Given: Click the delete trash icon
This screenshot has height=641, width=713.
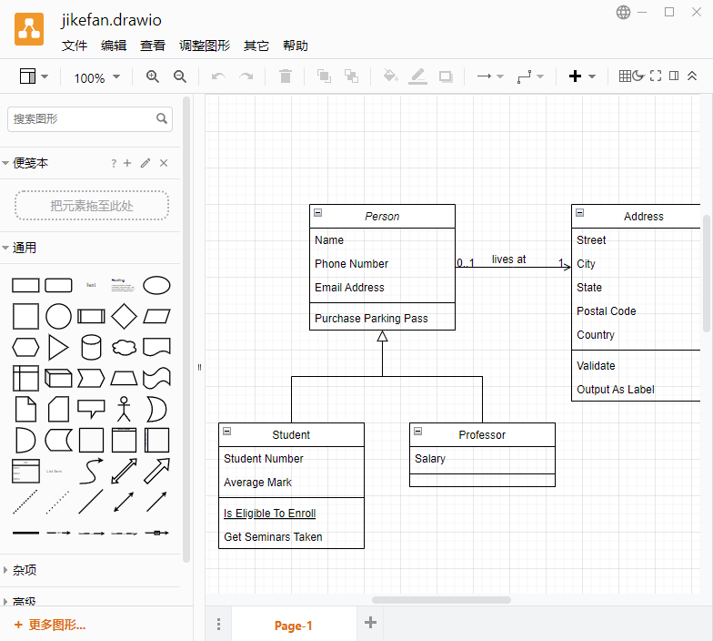Looking at the screenshot, I should tap(286, 76).
